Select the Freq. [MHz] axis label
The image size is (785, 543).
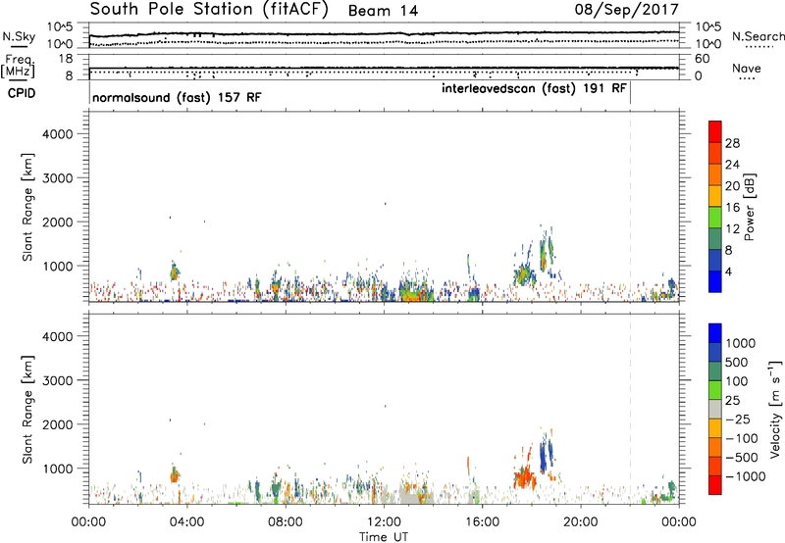click(18, 66)
